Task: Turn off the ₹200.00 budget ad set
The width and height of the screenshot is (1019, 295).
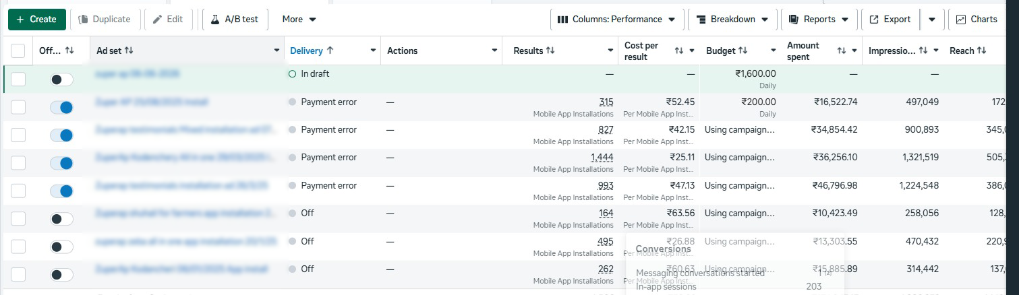Action: pyautogui.click(x=61, y=107)
